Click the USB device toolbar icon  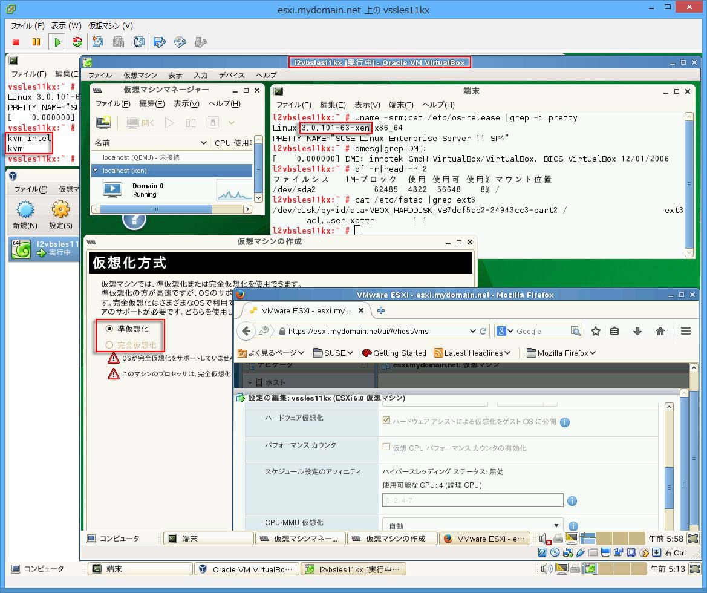point(201,42)
